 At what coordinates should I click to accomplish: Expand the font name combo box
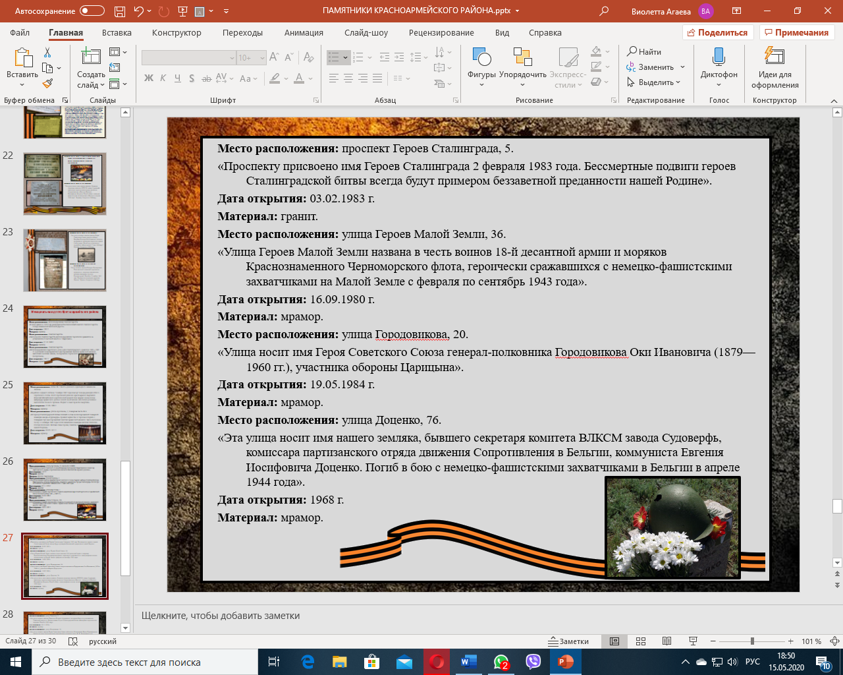pyautogui.click(x=232, y=58)
